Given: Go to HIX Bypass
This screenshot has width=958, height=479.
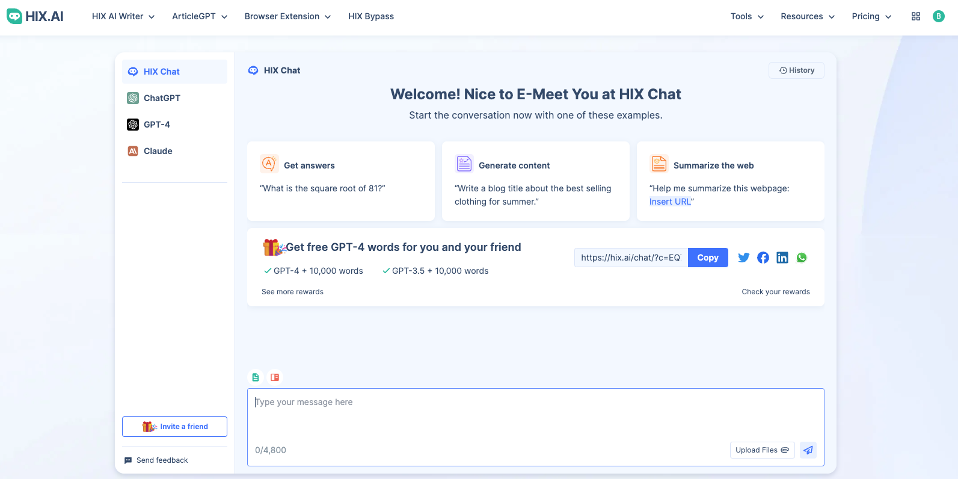Looking at the screenshot, I should 371,16.
